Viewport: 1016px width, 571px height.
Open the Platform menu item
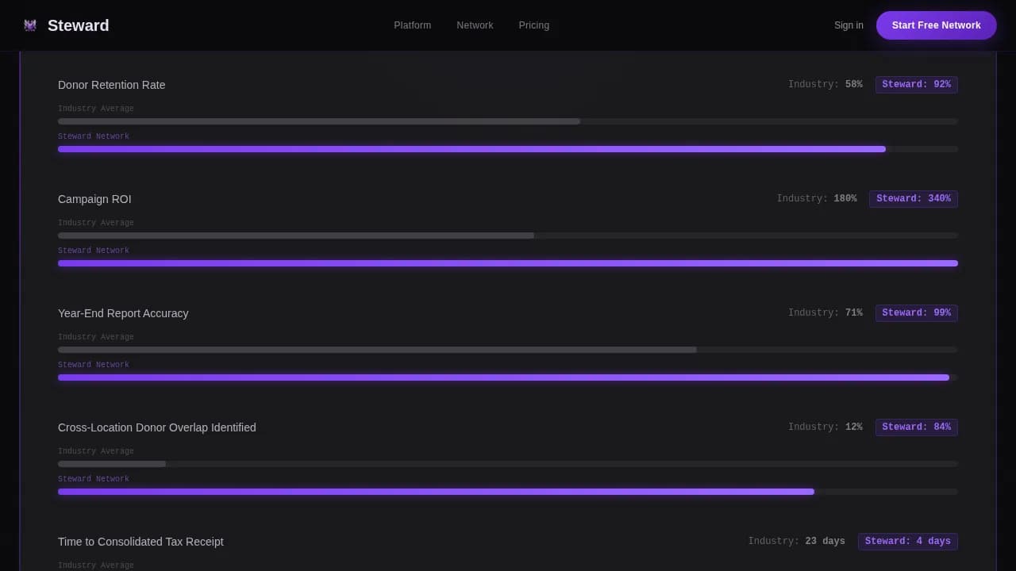(413, 25)
